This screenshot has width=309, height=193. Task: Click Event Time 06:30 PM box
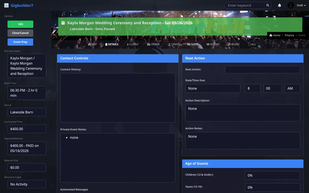[x=27, y=93]
